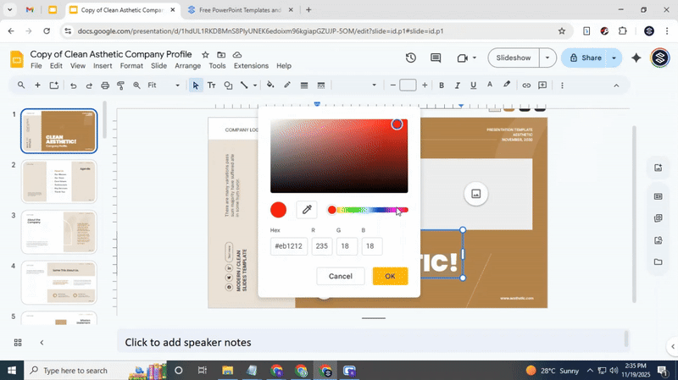
Task: Click the eyedropper tool in color picker
Action: 307,210
